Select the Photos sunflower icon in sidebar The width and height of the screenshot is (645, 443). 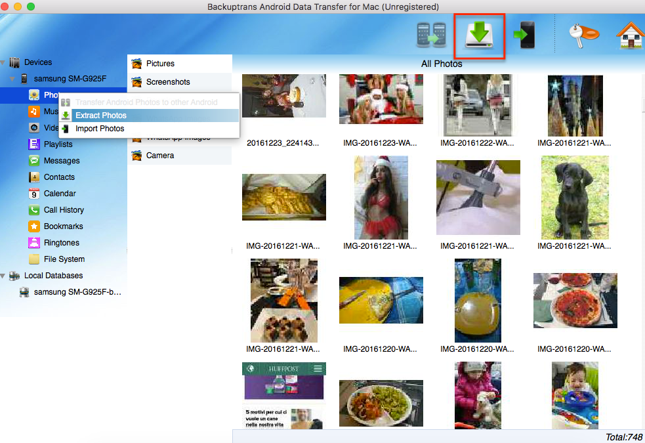point(34,95)
